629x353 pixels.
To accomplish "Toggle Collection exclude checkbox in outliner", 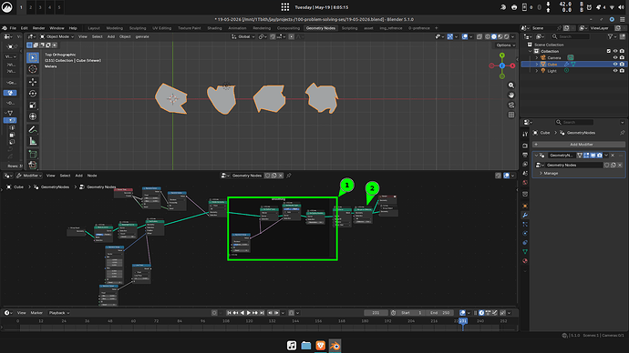I will click(609, 51).
